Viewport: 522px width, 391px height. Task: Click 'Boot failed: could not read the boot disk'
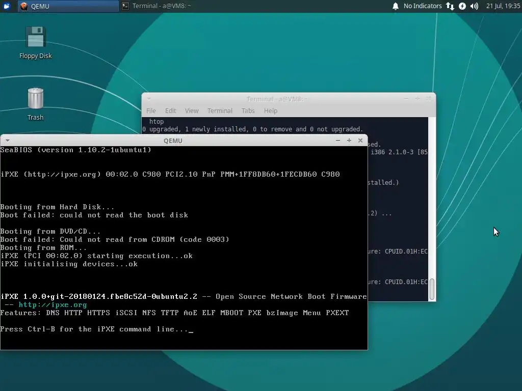click(94, 215)
